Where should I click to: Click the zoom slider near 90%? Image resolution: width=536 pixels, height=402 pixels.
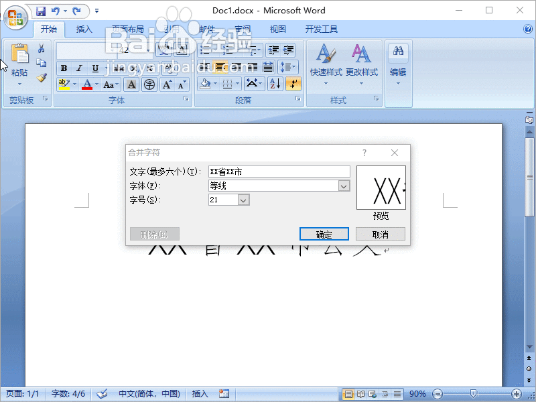click(474, 394)
